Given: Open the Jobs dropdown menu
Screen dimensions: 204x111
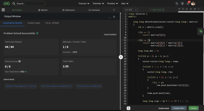Looking at the screenshot, I should point(124,4).
